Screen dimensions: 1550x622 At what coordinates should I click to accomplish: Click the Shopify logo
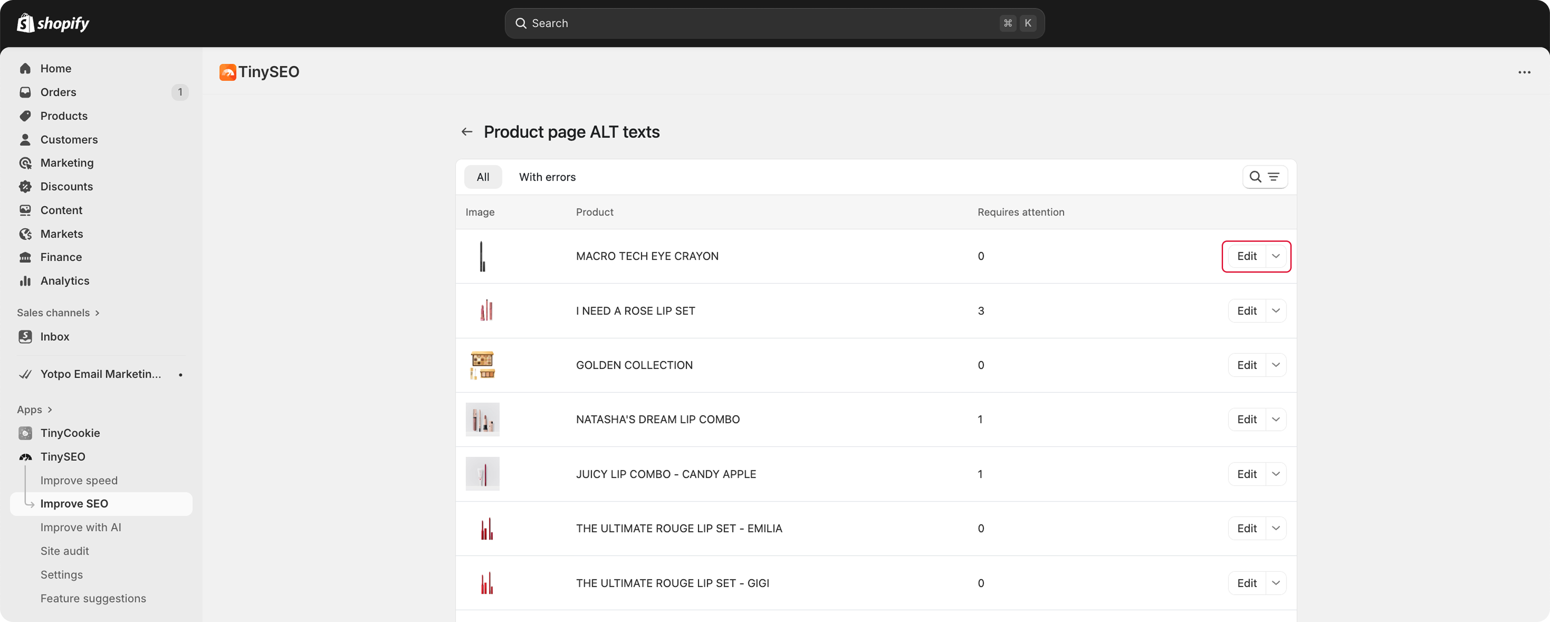coord(53,23)
